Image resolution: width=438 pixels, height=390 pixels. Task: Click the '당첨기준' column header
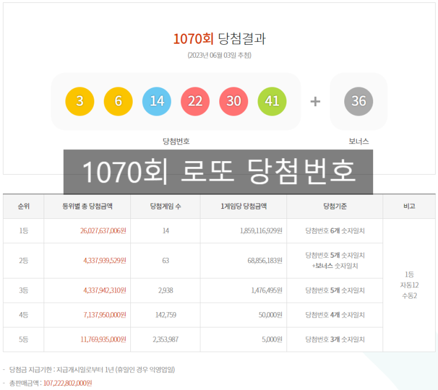[x=335, y=207]
